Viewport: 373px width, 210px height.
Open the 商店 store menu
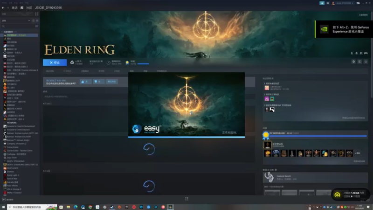pyautogui.click(x=14, y=7)
